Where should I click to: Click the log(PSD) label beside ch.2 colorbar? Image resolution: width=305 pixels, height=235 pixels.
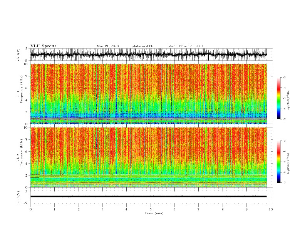coord(288,164)
